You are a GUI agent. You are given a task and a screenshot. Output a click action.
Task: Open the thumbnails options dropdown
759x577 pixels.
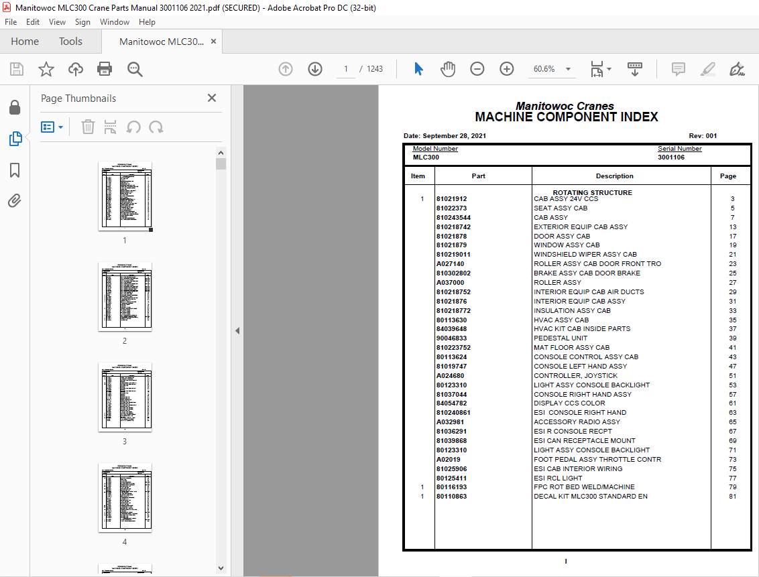pyautogui.click(x=52, y=127)
